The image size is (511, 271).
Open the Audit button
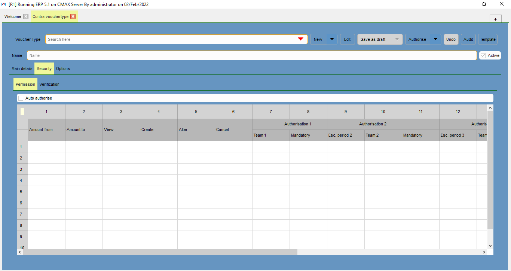[x=468, y=39]
